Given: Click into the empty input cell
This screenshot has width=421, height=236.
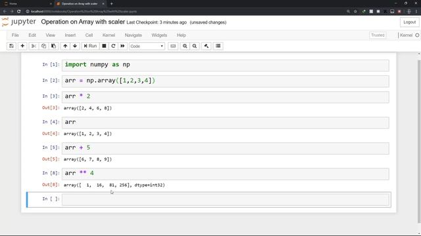Looking at the screenshot, I should pyautogui.click(x=226, y=199).
